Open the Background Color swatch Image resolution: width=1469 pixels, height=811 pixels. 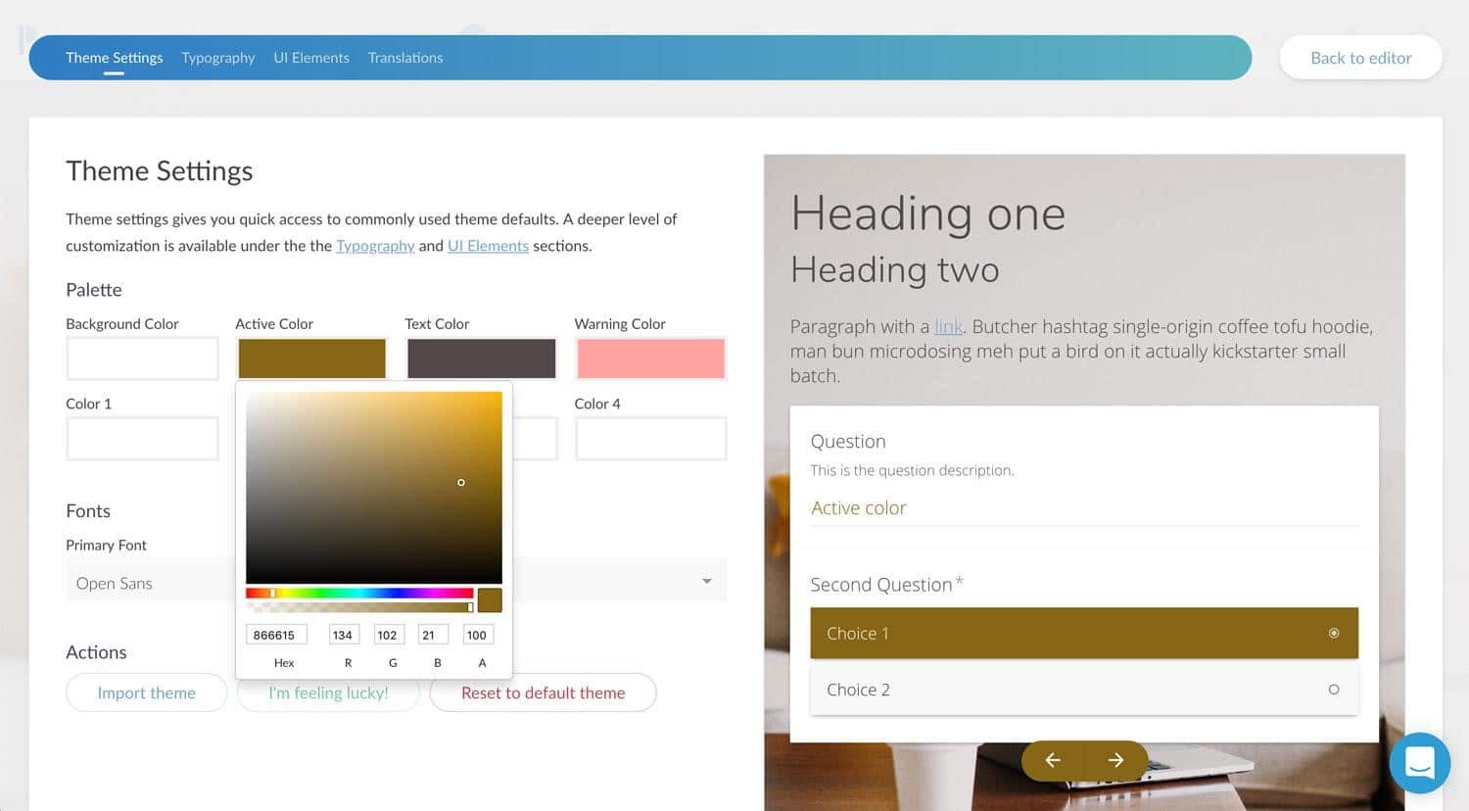click(x=142, y=358)
